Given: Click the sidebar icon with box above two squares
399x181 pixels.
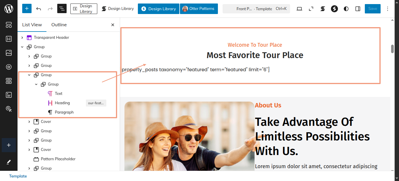Looking at the screenshot, I should point(9,25).
